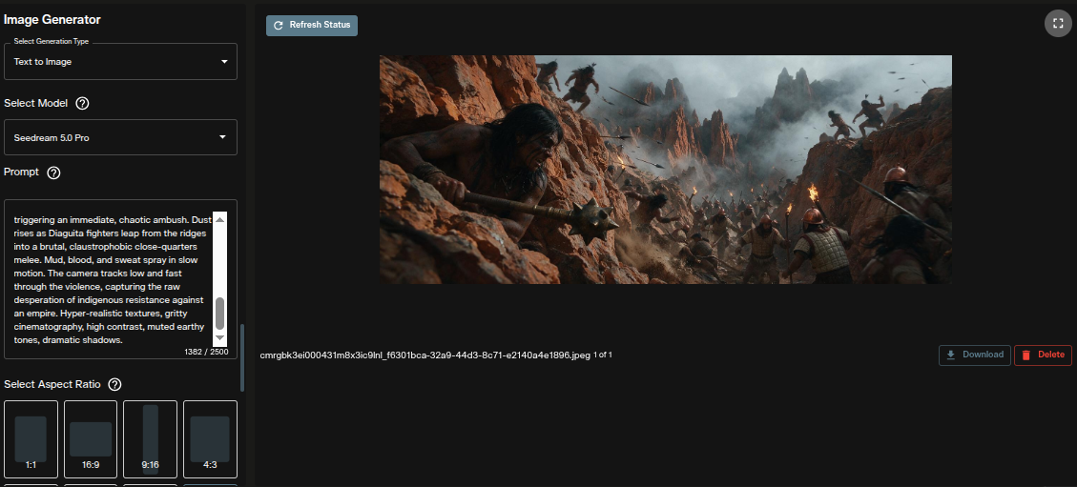Click the prompt scrollbar down arrow
This screenshot has height=487, width=1077.
click(219, 338)
